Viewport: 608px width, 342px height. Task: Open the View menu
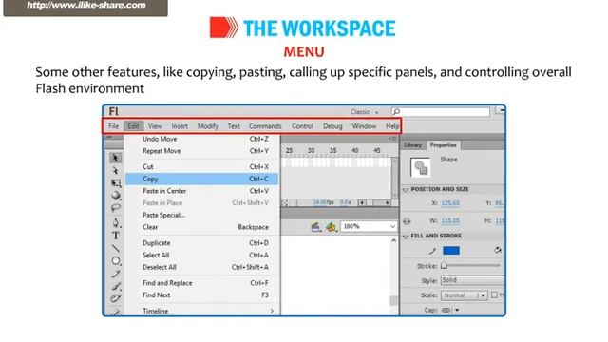point(155,126)
